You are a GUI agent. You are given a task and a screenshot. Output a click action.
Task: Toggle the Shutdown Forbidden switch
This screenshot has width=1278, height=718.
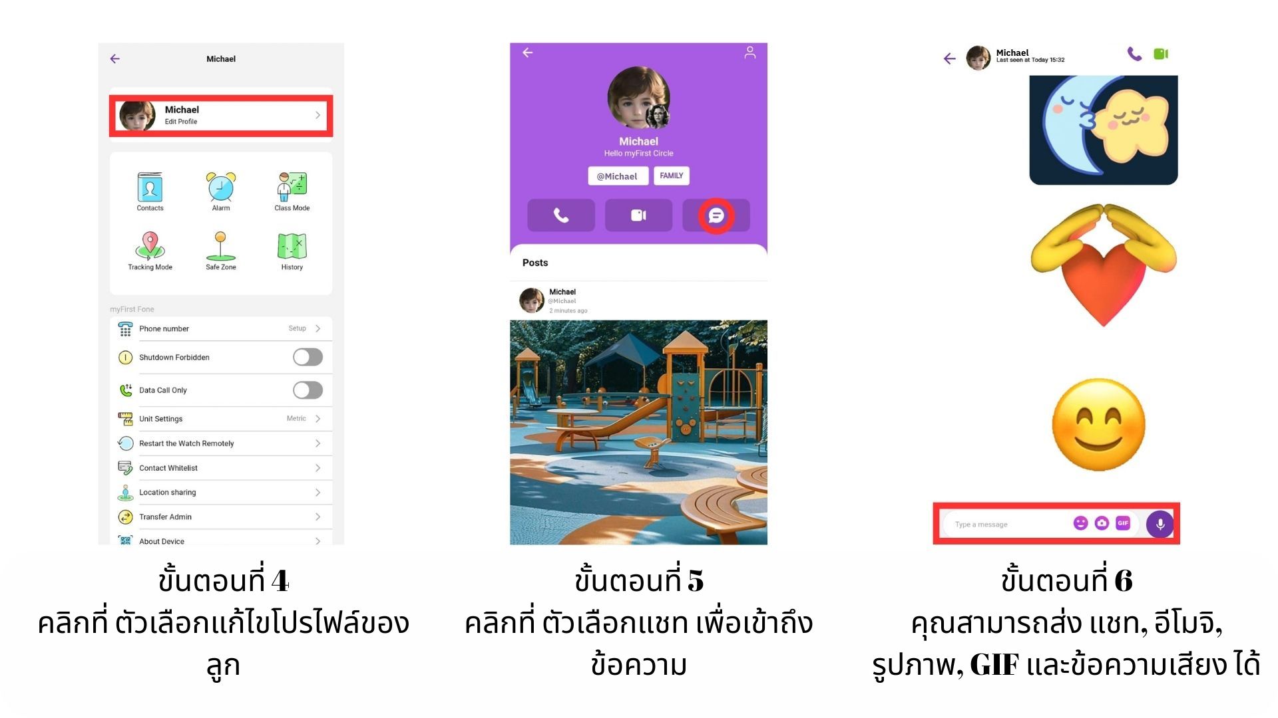coord(308,357)
